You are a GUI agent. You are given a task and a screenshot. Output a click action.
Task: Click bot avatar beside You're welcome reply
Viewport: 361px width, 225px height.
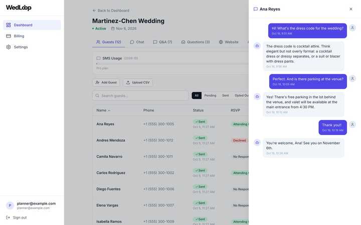click(x=257, y=142)
